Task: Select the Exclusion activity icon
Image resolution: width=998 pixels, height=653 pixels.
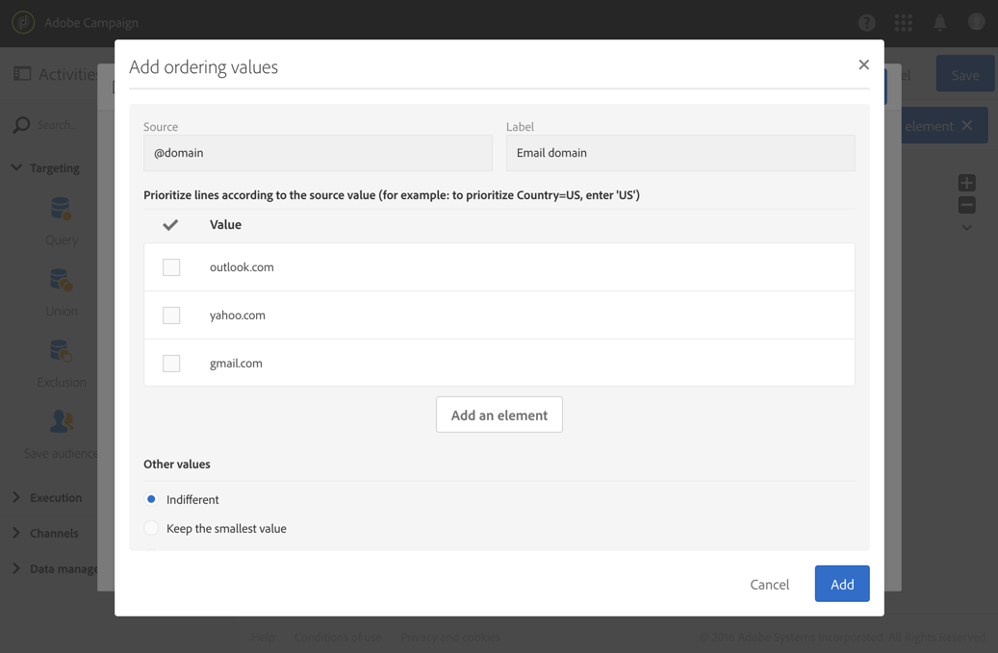Action: click(x=61, y=351)
